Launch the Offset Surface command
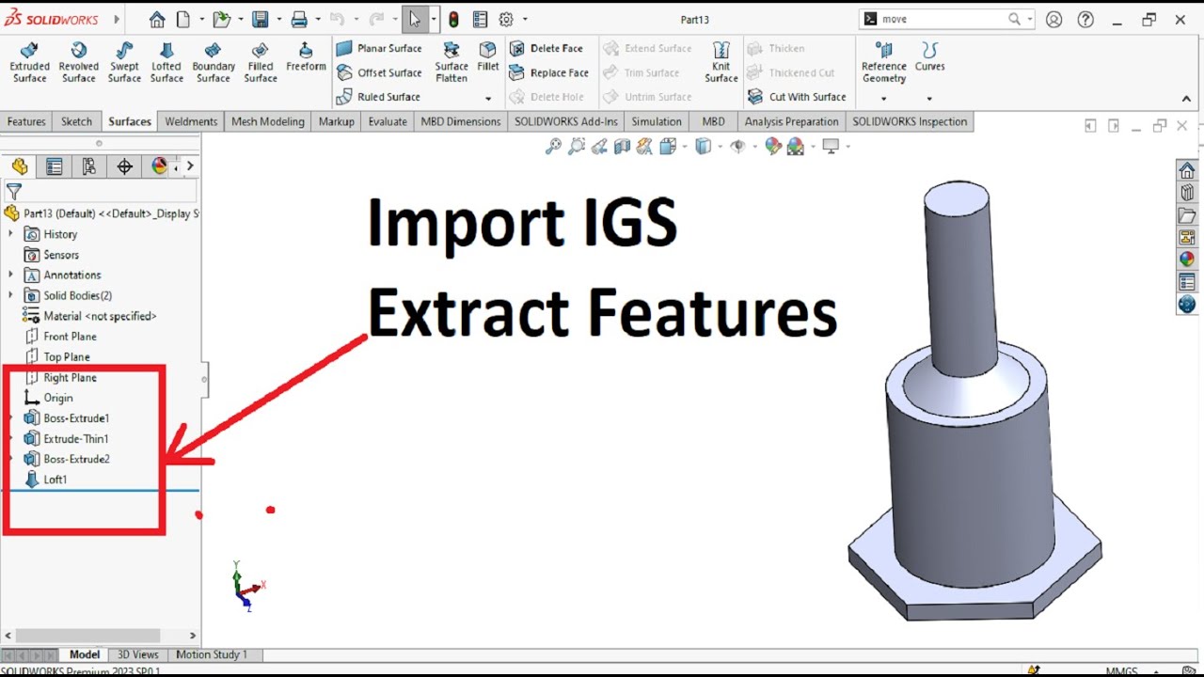Screen dimensions: 1204x677 (x=380, y=72)
